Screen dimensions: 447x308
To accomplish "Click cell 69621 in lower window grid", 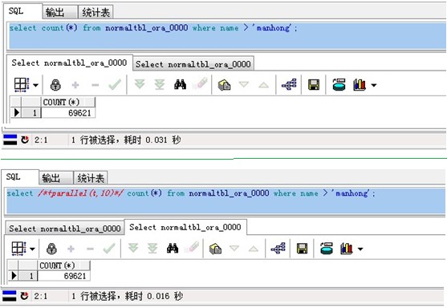I will [64, 276].
